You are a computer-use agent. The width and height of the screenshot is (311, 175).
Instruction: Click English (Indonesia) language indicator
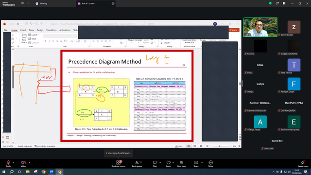pyautogui.click(x=25, y=146)
